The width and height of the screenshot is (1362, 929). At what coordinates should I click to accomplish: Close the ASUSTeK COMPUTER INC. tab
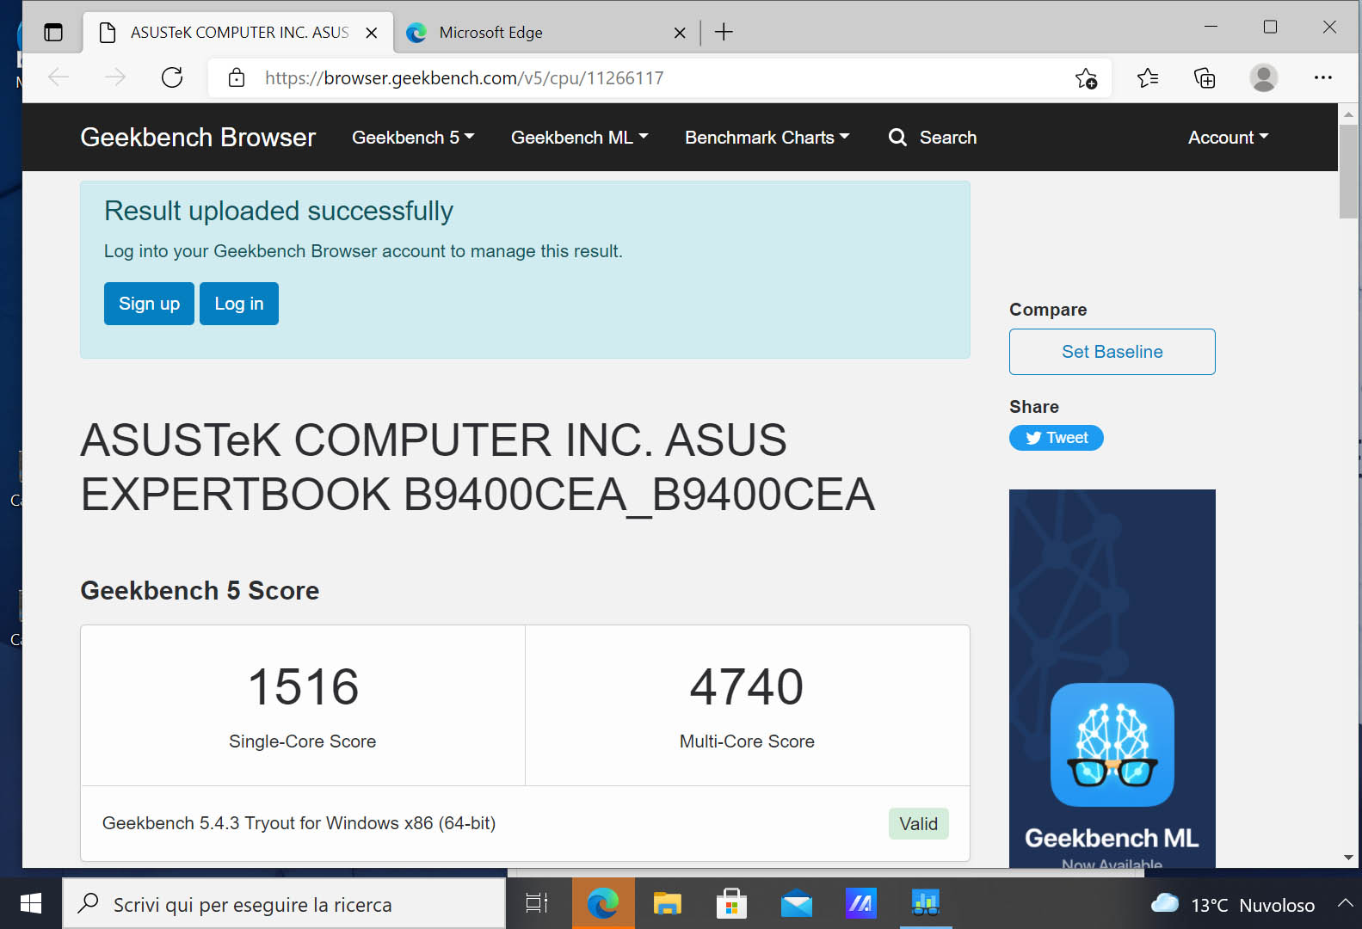point(372,33)
